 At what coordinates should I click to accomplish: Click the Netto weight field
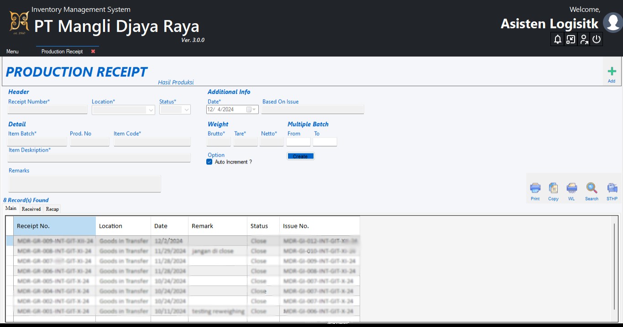(x=272, y=142)
